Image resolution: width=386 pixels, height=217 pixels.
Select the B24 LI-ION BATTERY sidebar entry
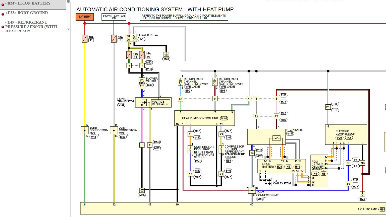tap(33, 4)
